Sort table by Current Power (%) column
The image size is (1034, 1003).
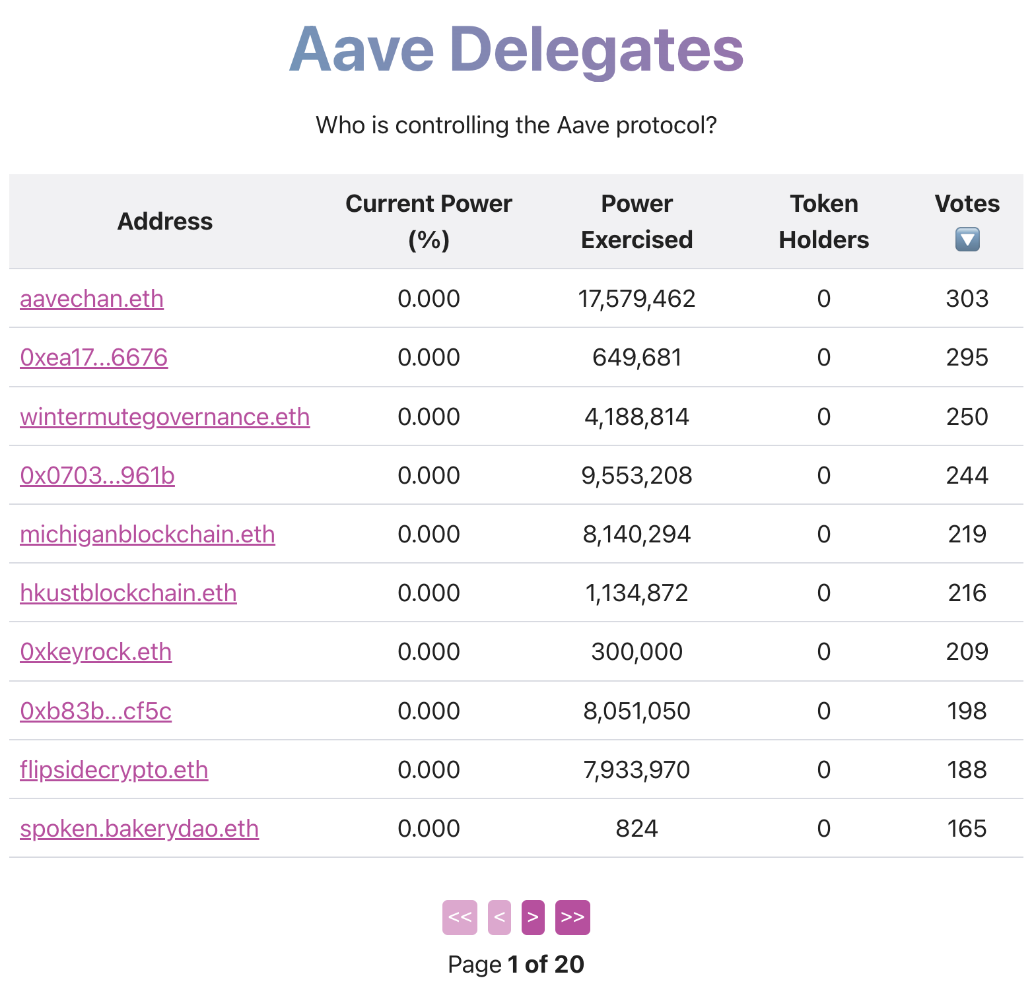pyautogui.click(x=429, y=222)
